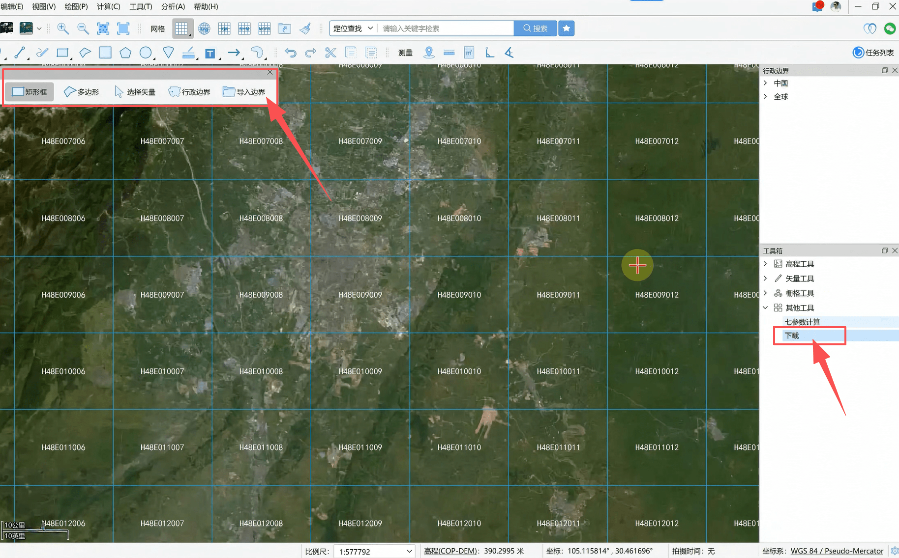
Task: Click the dotted zoom-to-selection icon
Action: 103,28
